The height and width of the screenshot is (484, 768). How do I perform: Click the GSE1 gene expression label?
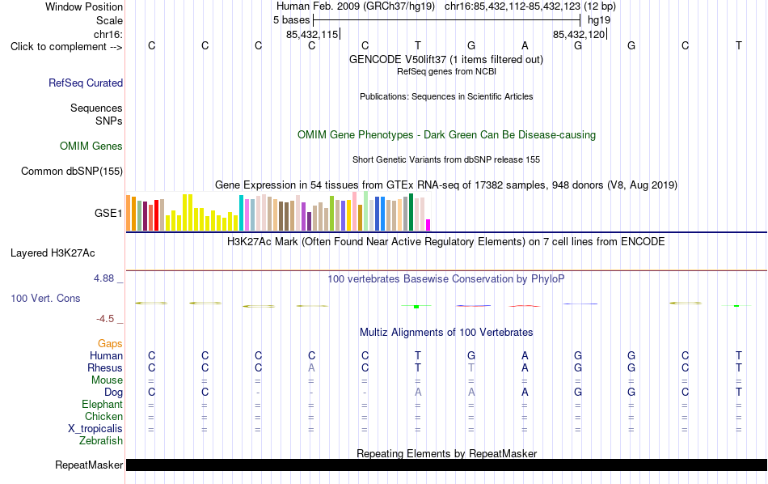tap(108, 213)
